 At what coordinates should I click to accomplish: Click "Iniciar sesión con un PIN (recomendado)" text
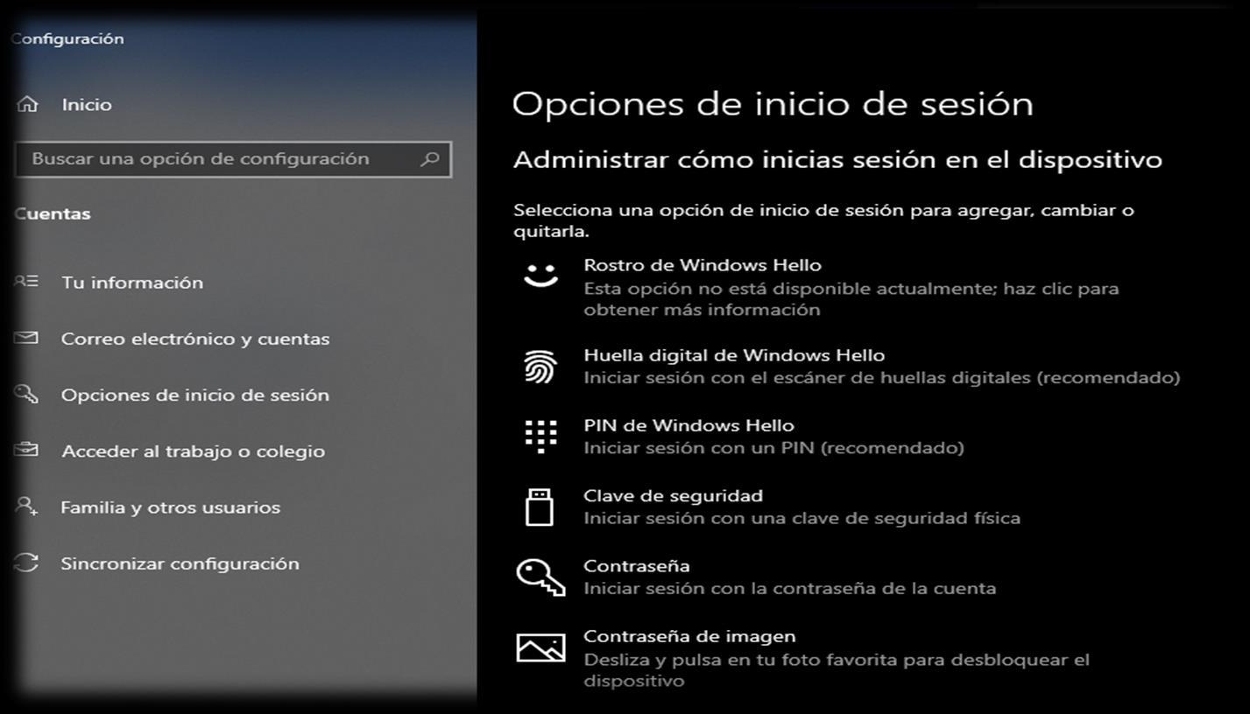(x=773, y=448)
